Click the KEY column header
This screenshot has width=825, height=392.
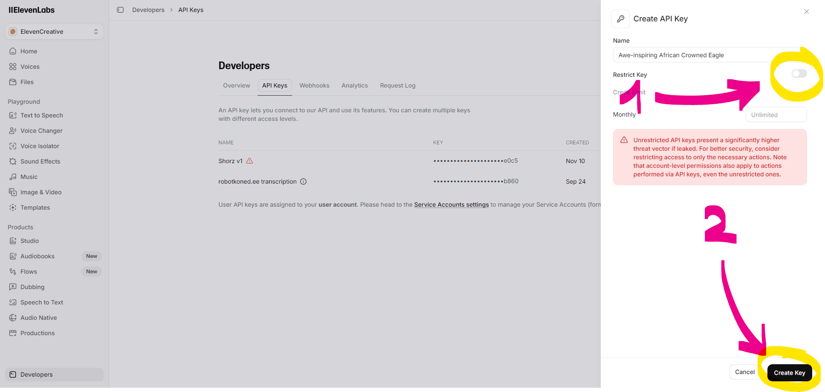(438, 143)
